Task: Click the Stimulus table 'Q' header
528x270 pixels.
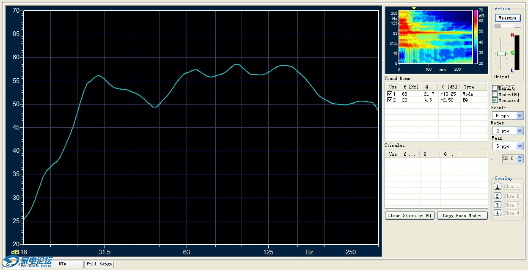Action: pos(430,154)
